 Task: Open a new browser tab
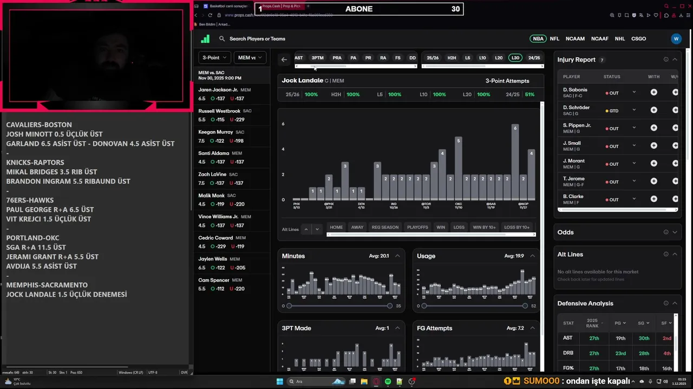[308, 6]
